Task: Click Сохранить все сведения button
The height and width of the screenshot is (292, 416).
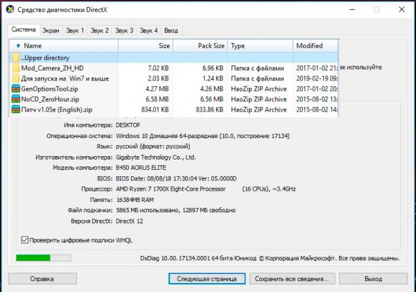Action: coord(292,279)
